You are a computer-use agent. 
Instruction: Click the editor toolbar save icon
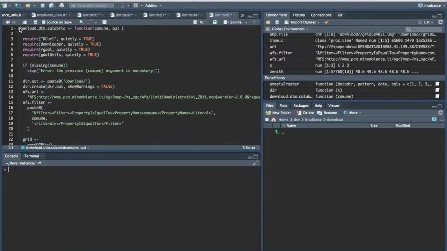click(35, 22)
